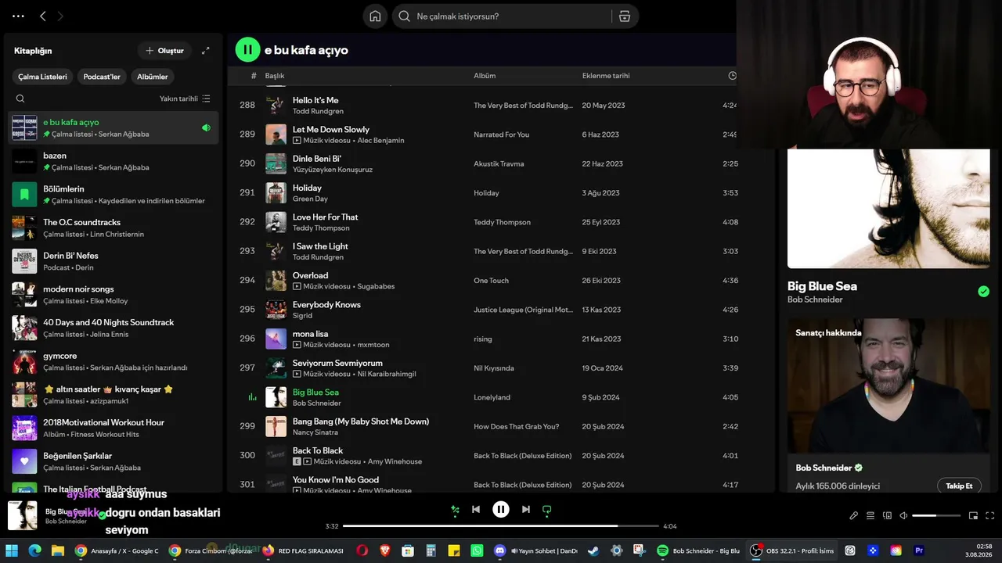The height and width of the screenshot is (563, 1002).
Task: Open the play queue
Action: tap(870, 515)
